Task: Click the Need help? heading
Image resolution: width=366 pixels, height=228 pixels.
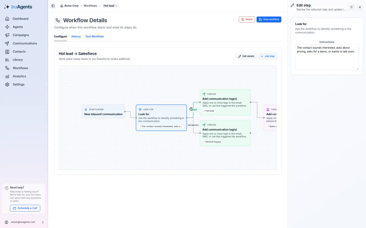Action: coord(17,188)
